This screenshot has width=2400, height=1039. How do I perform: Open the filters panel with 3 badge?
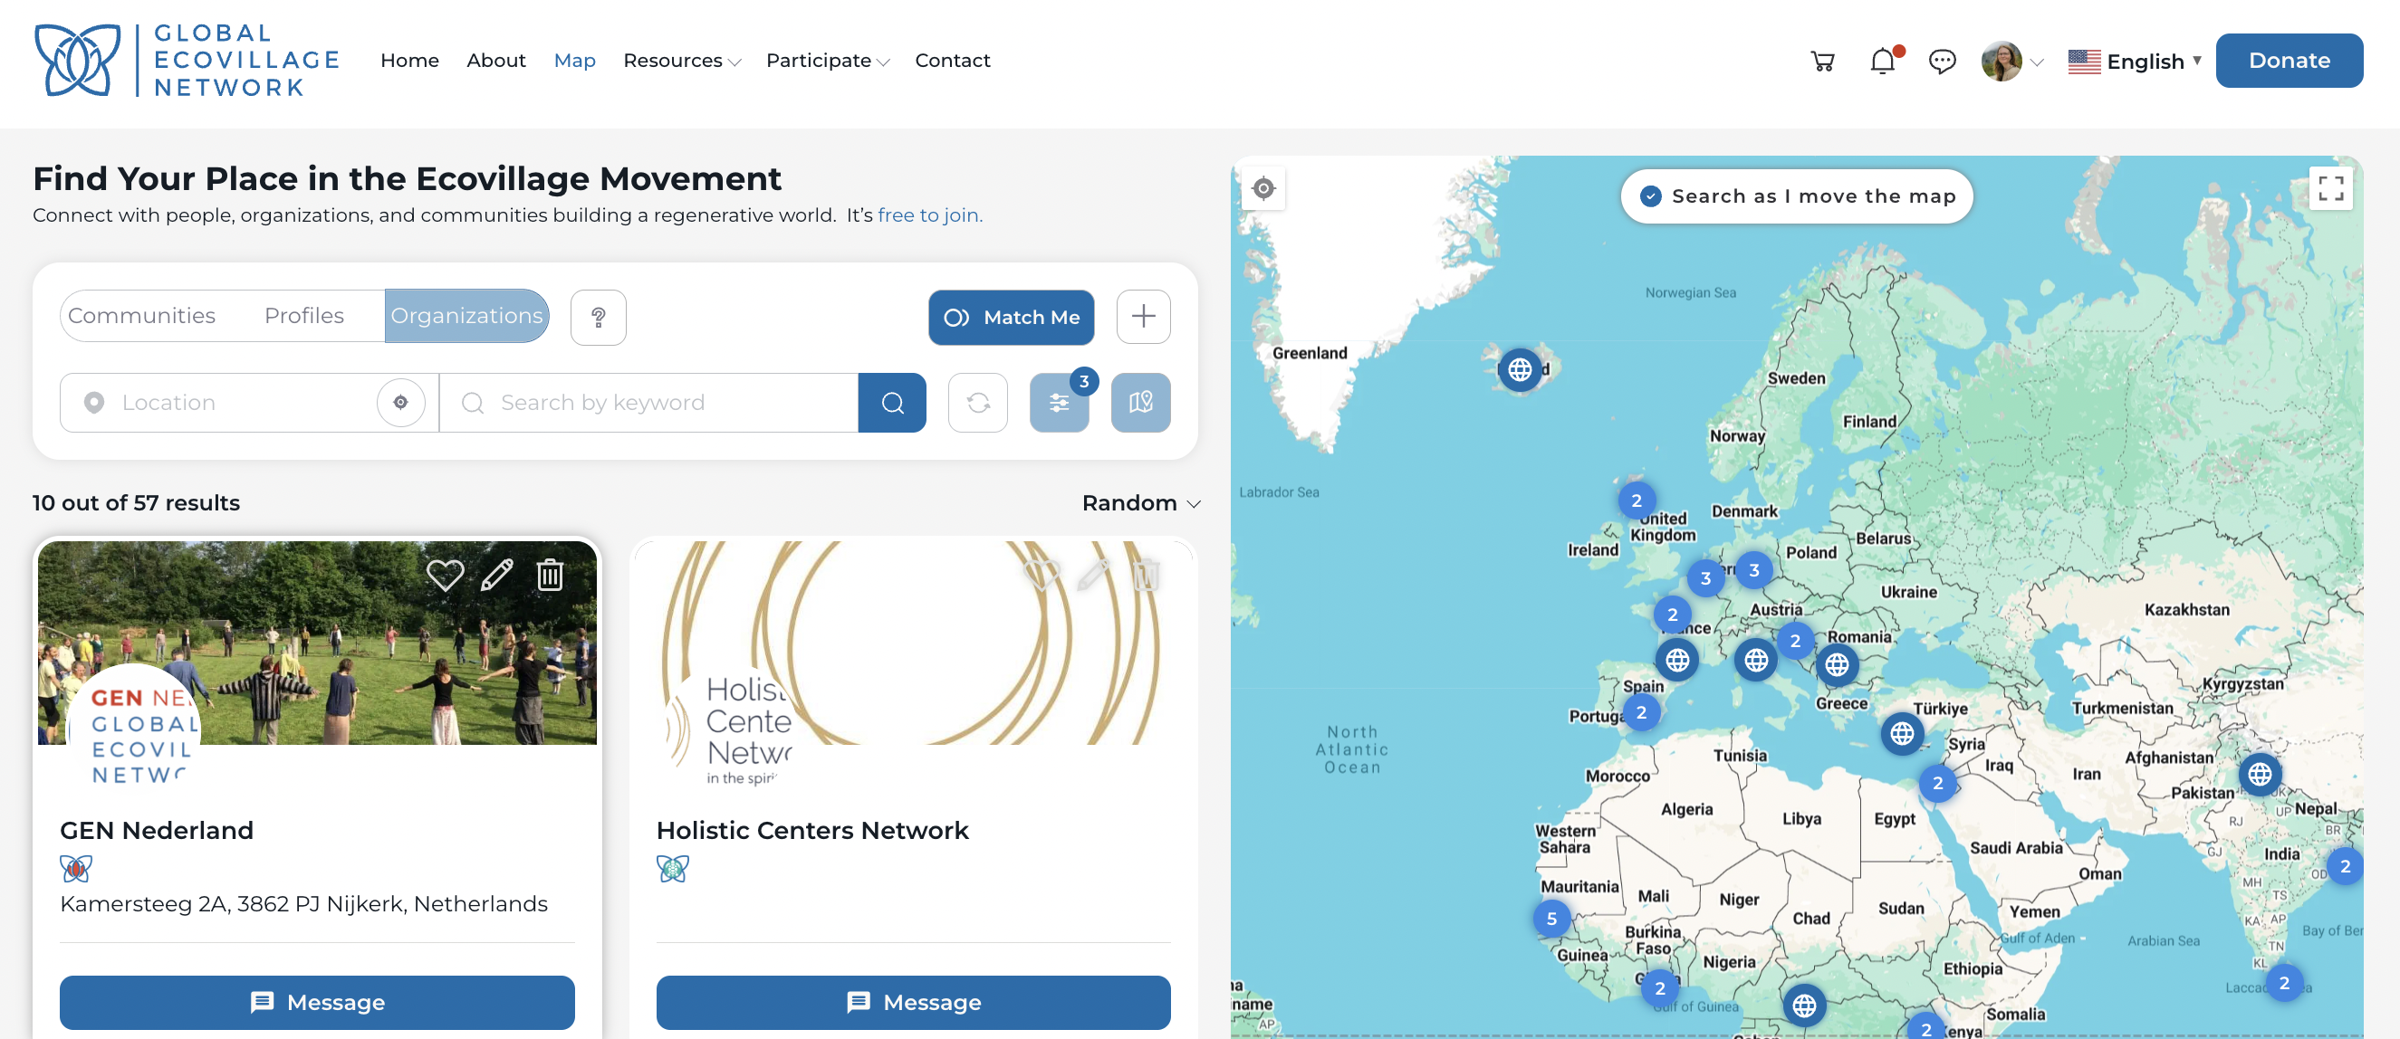tap(1060, 402)
